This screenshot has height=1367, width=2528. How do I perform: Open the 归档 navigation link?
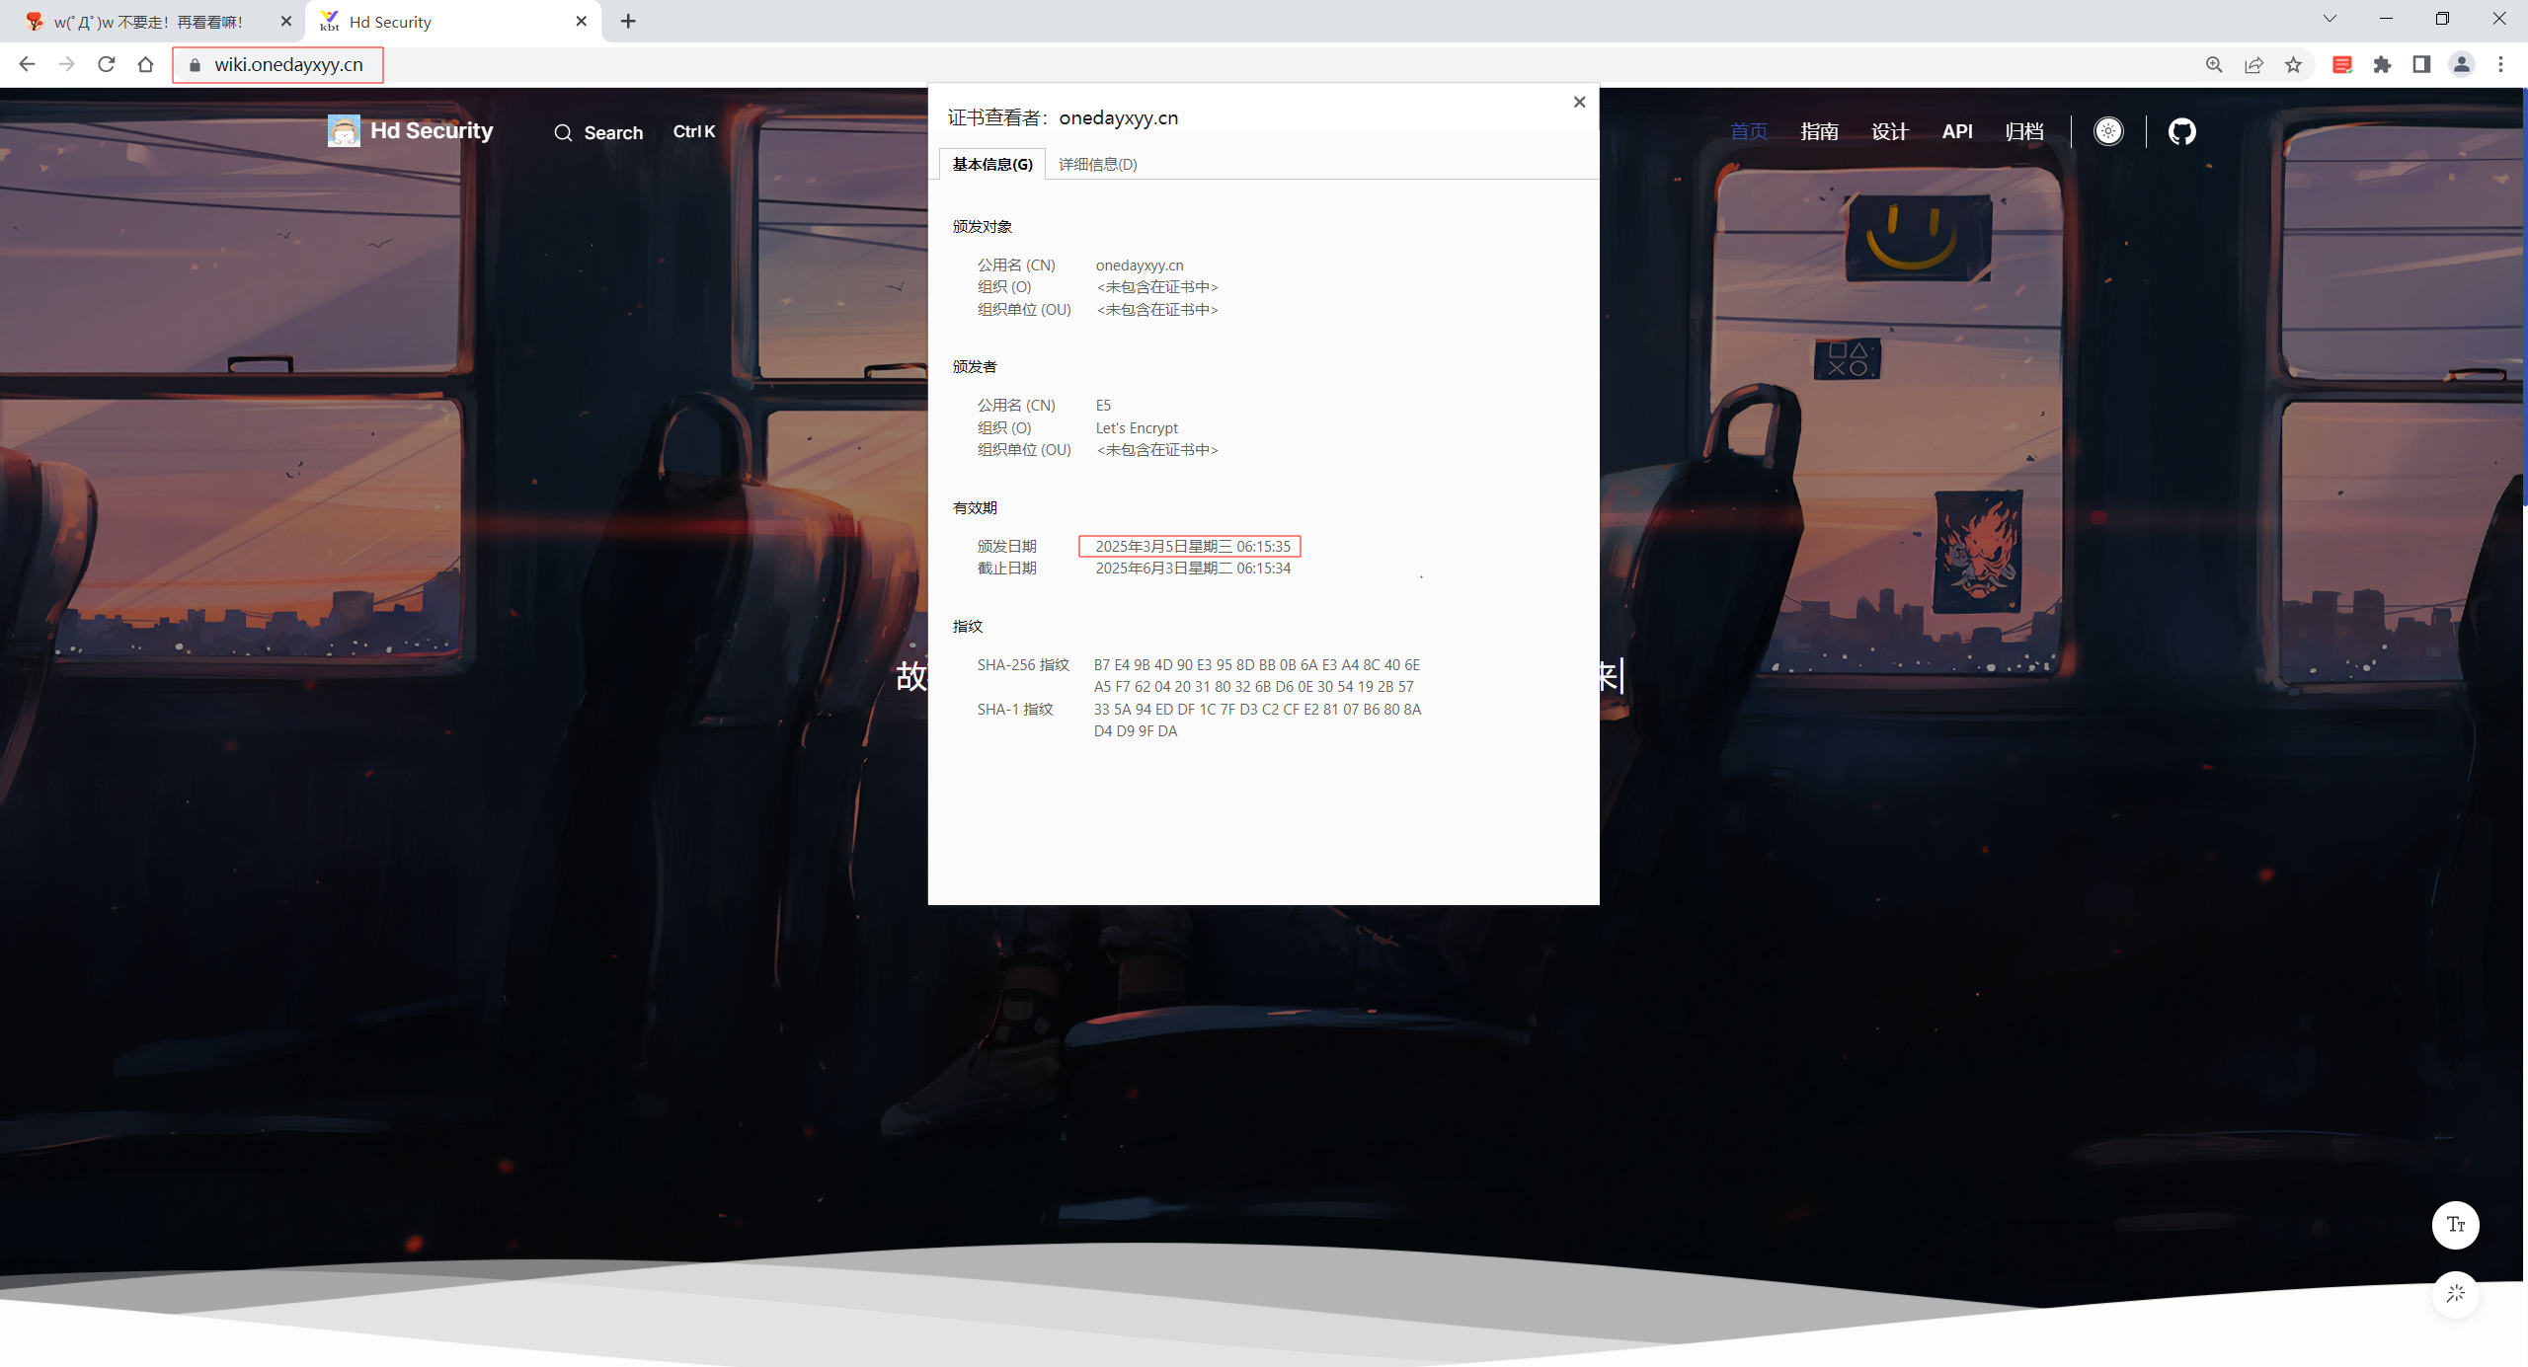pyautogui.click(x=2023, y=131)
